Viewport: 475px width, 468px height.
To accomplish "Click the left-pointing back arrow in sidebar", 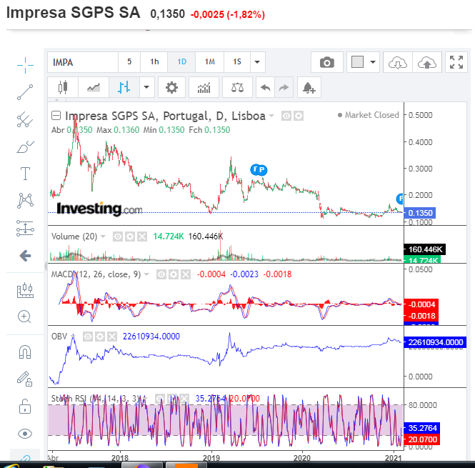I will pyautogui.click(x=25, y=256).
